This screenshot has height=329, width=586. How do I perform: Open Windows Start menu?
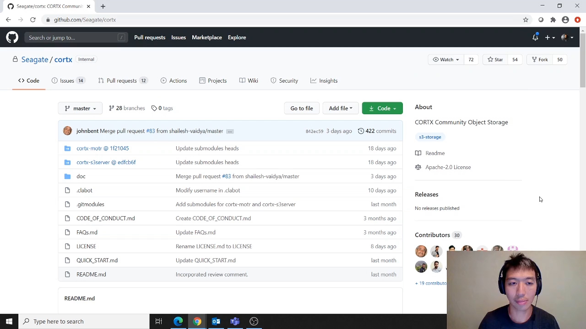point(9,321)
